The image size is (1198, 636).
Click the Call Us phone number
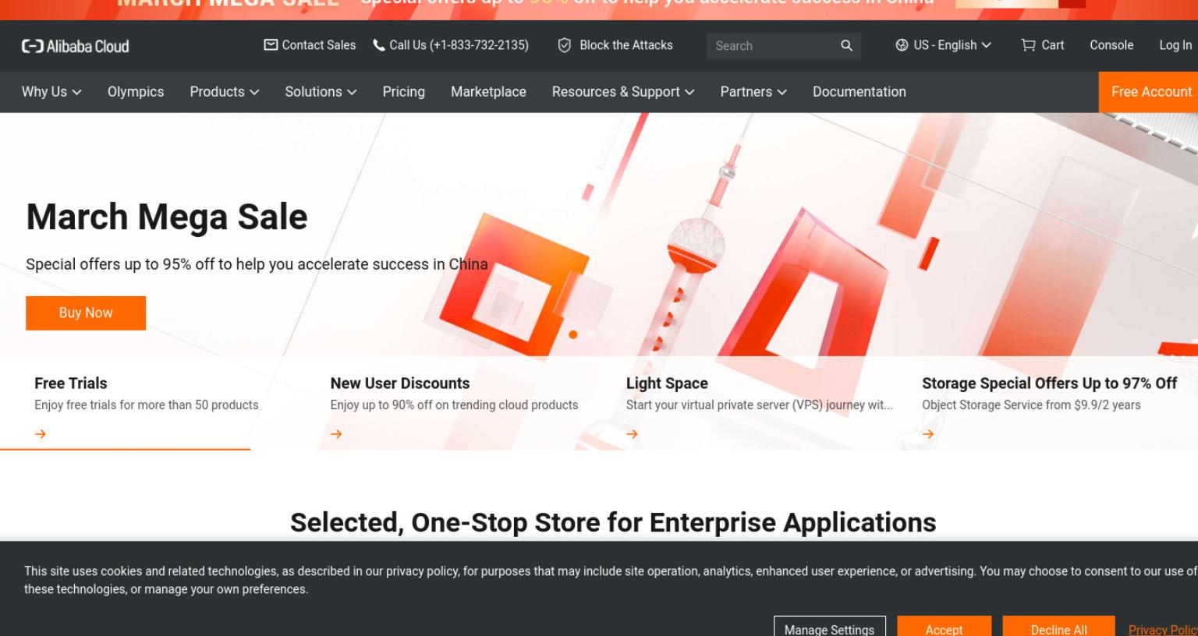coord(459,45)
